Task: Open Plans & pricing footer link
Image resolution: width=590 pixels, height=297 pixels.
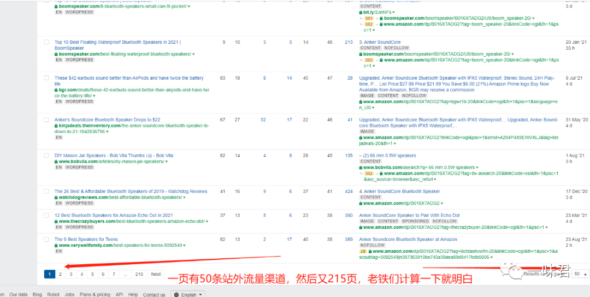Action: tap(95, 295)
